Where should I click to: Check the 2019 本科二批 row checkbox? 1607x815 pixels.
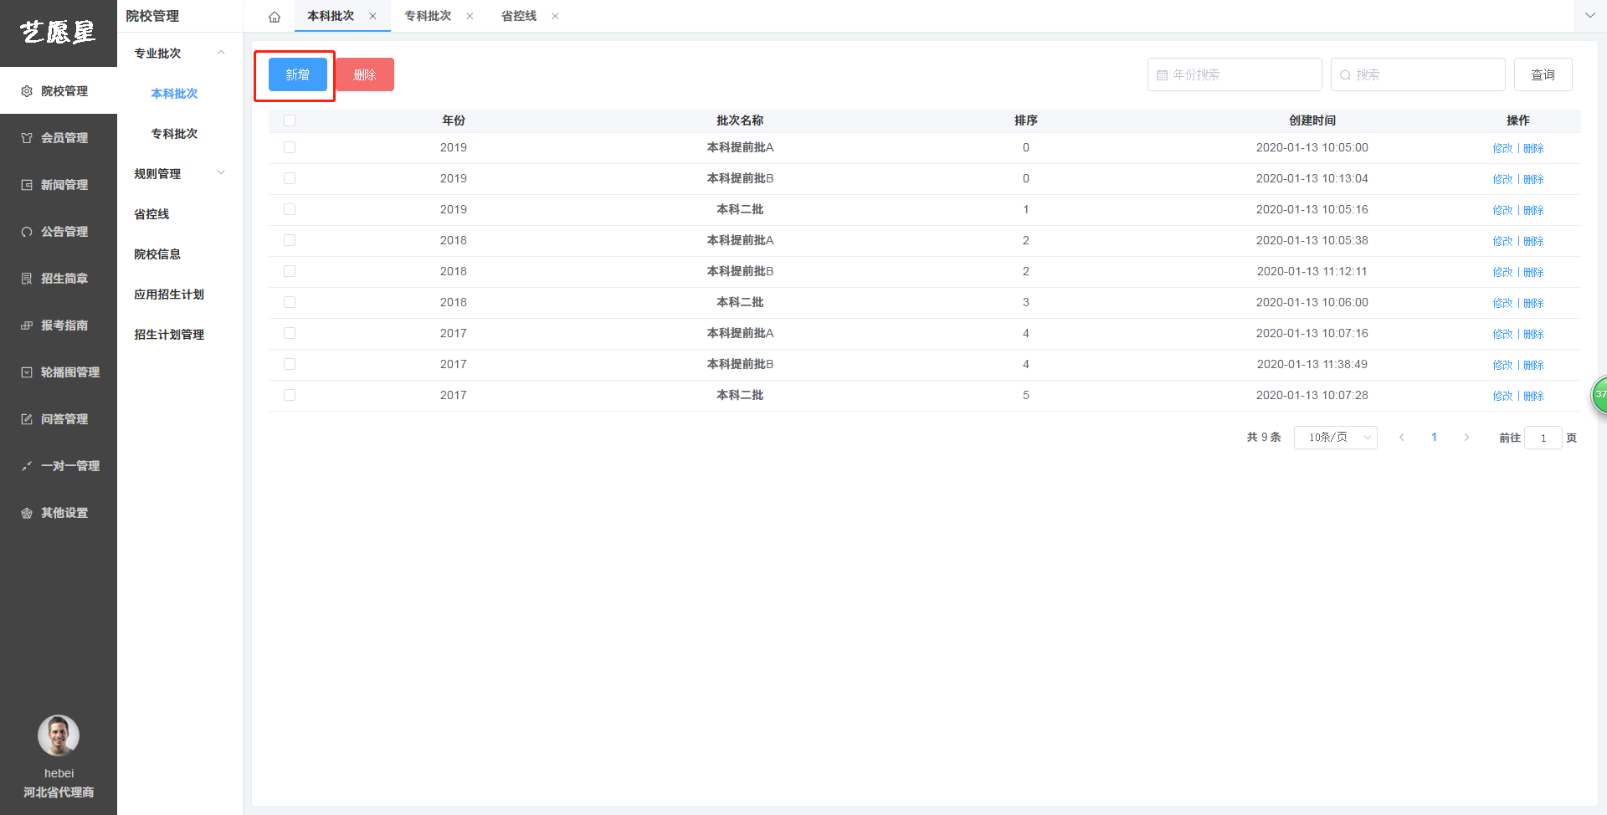pos(290,209)
